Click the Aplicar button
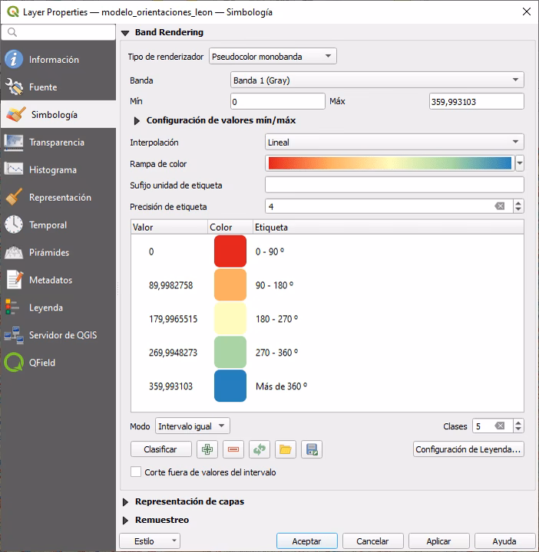 439,541
